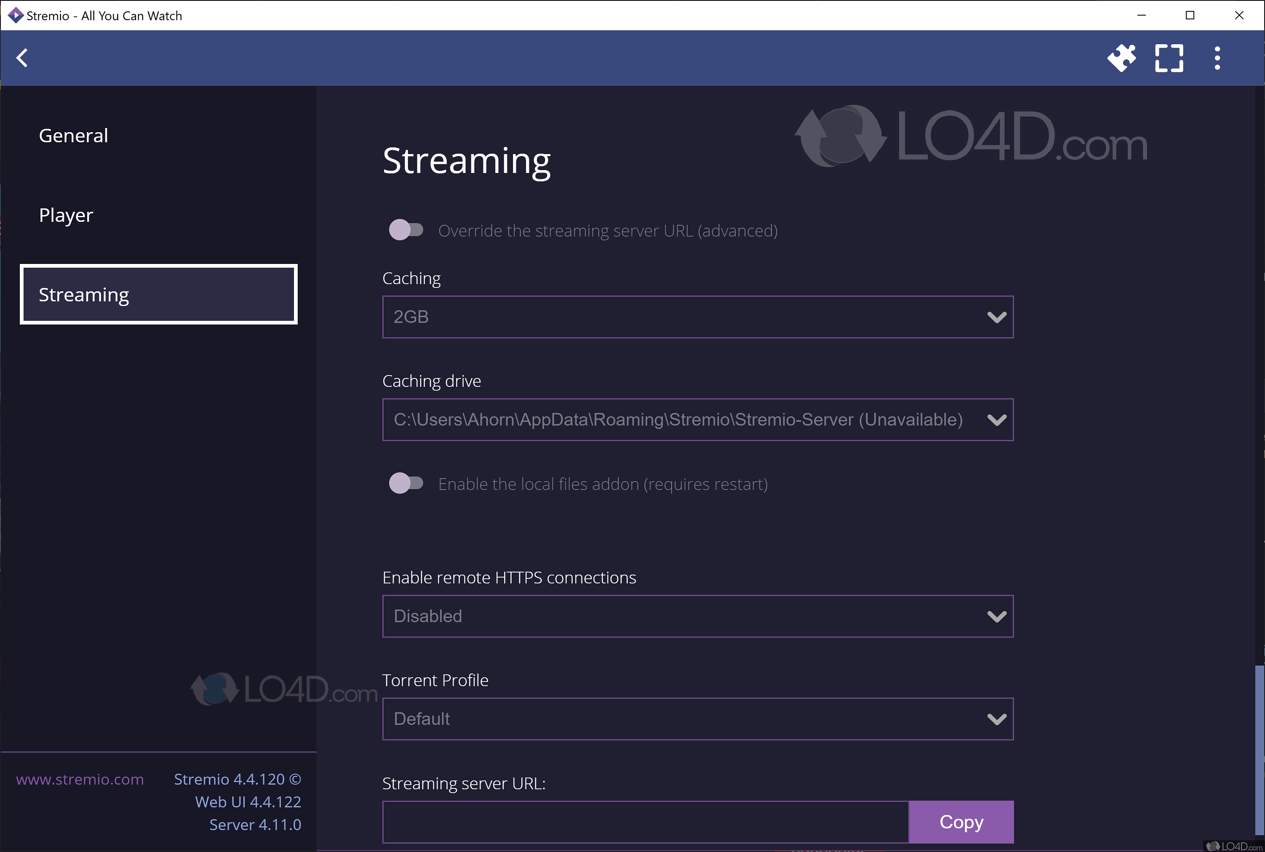Toggle fullscreen mode icon
Image resolution: width=1265 pixels, height=852 pixels.
(x=1169, y=58)
